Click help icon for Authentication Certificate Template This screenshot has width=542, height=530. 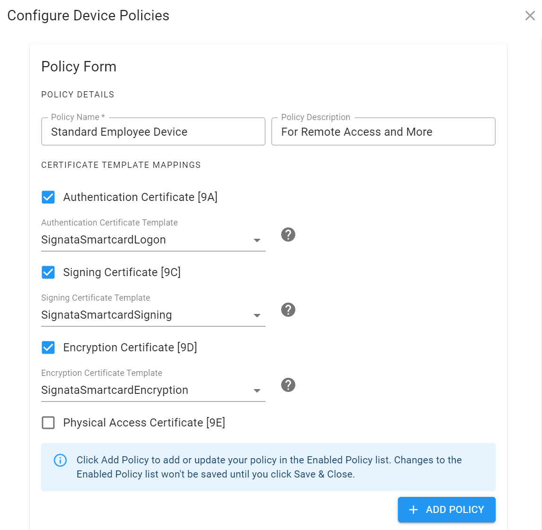[x=288, y=235]
